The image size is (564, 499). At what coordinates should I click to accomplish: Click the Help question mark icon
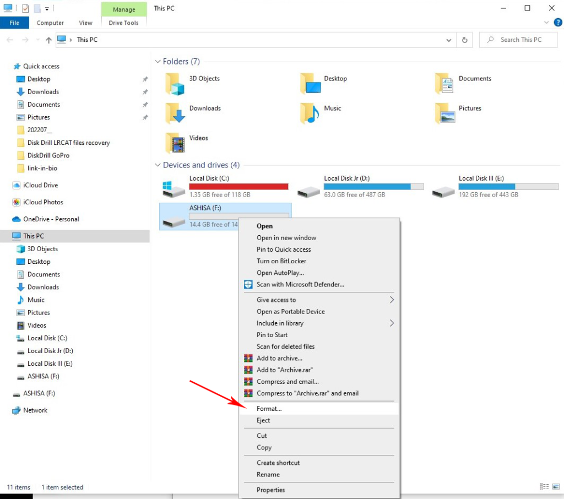coord(557,23)
